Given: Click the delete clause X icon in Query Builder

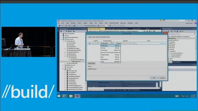Looking at the screenshot, I should (90, 43).
